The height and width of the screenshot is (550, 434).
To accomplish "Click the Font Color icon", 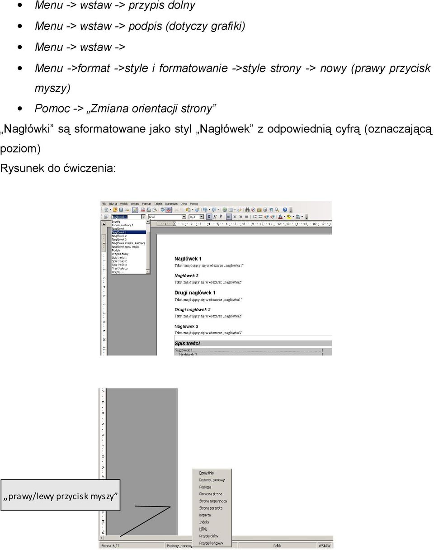I will [280, 217].
